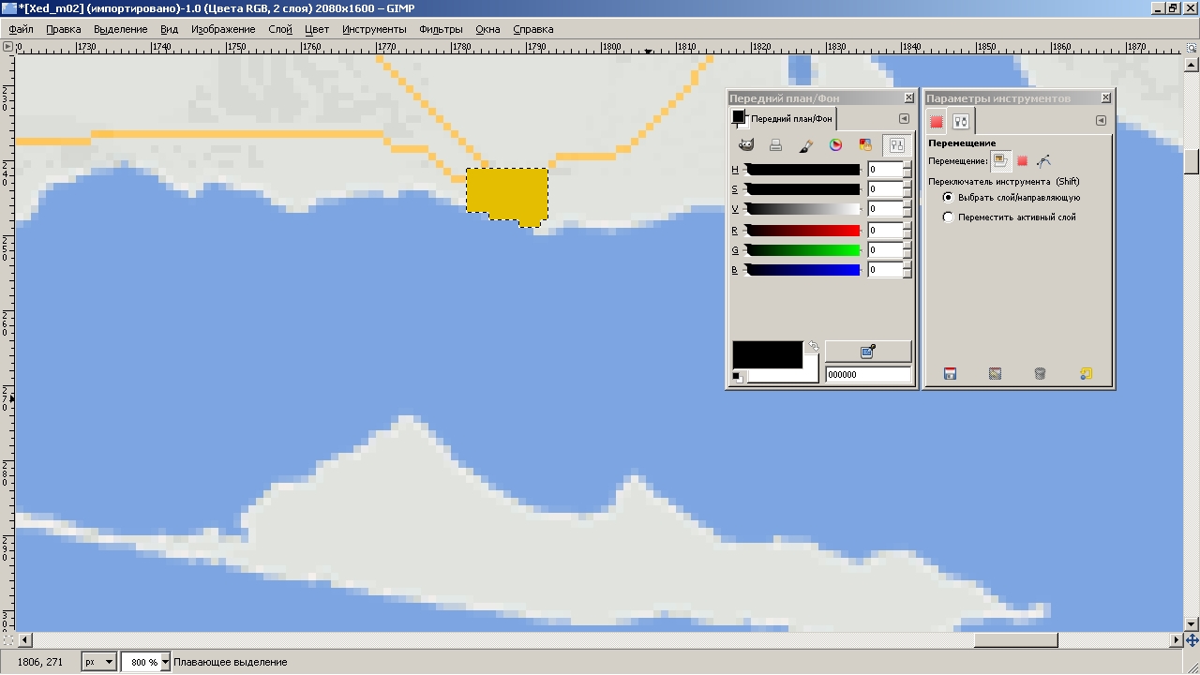Open the Инструменты menu
Viewport: 1200px width, 675px height.
(374, 29)
